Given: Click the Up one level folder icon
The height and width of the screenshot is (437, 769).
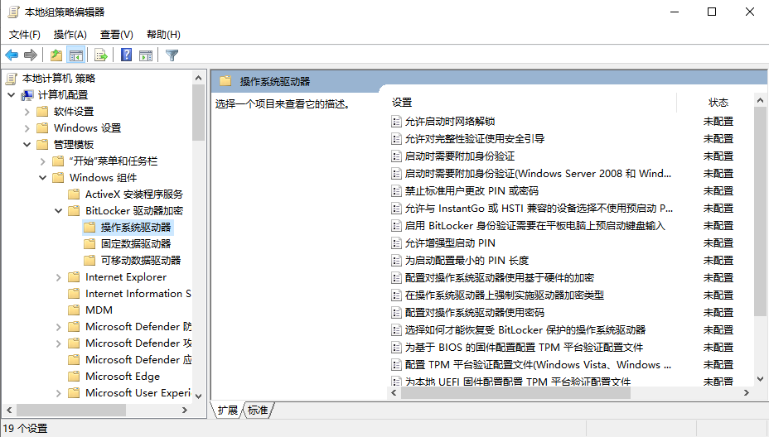Looking at the screenshot, I should click(x=56, y=55).
